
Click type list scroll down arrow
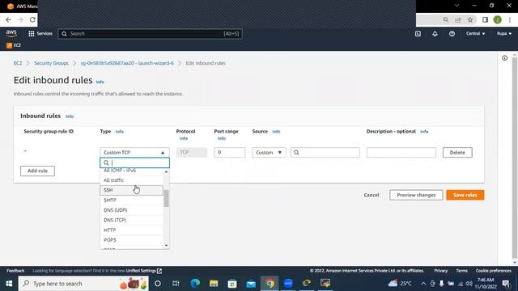166,246
